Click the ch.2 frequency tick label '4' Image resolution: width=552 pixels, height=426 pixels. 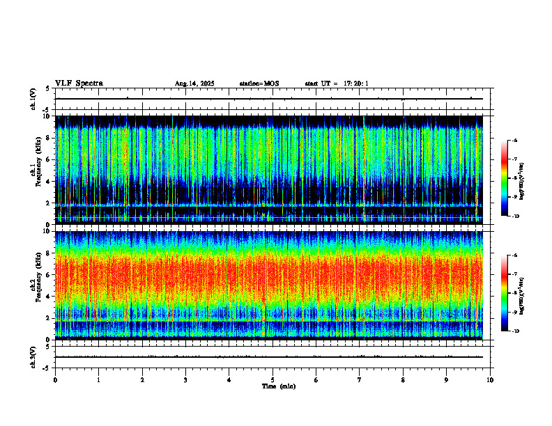(x=48, y=297)
